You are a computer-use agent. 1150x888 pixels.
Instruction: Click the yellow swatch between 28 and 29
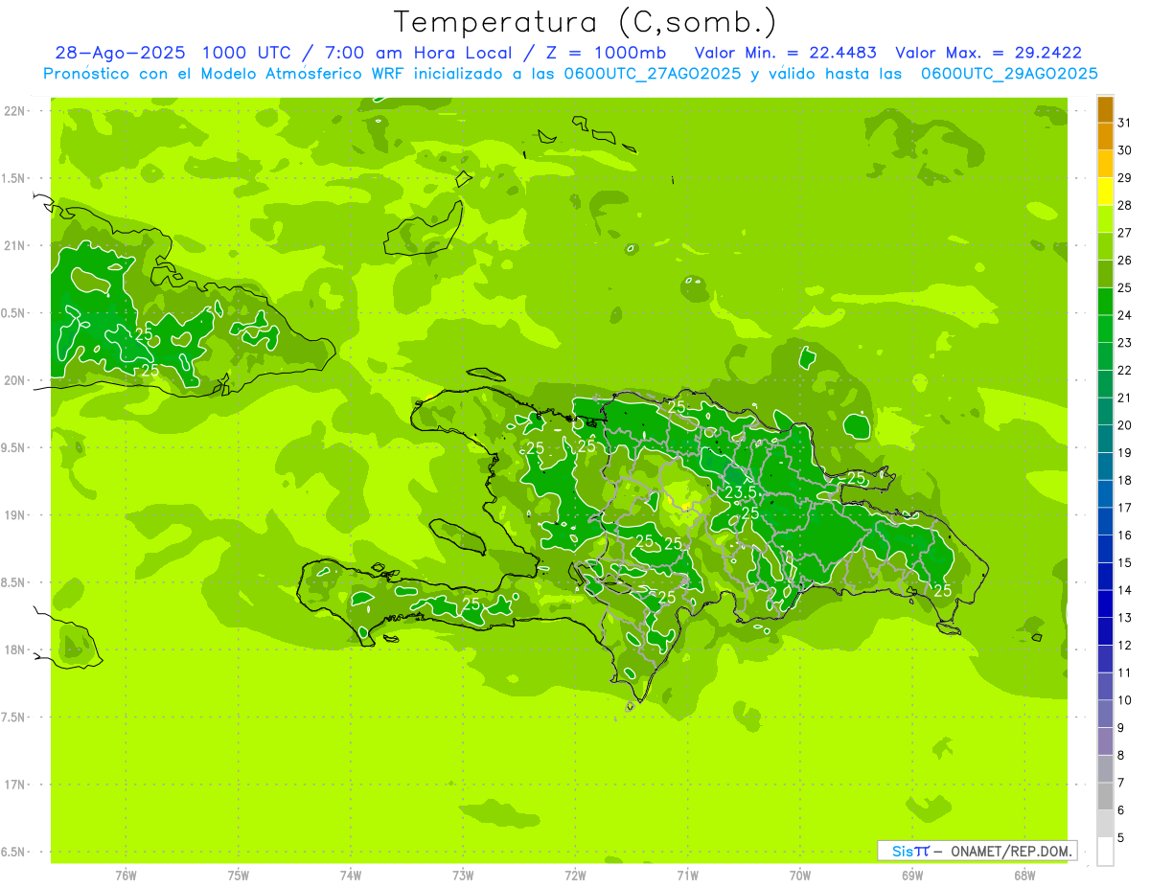1105,192
